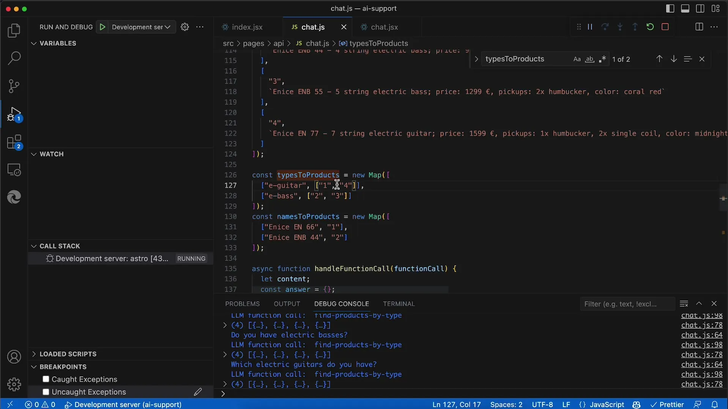The width and height of the screenshot is (728, 409).
Task: Open notifications bell in status bar
Action: [715, 404]
